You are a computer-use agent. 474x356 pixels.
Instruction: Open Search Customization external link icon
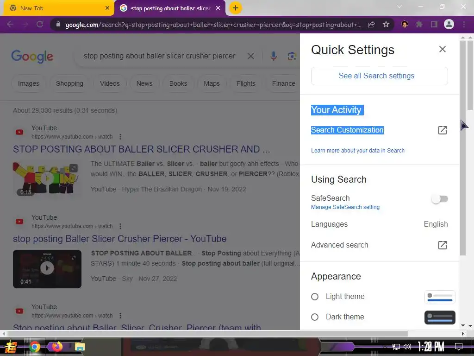point(442,130)
